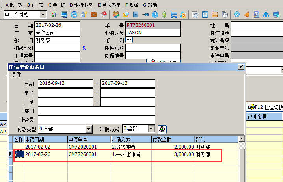
Task: Click the 业务人员 field showing JASON
Action: [153, 33]
